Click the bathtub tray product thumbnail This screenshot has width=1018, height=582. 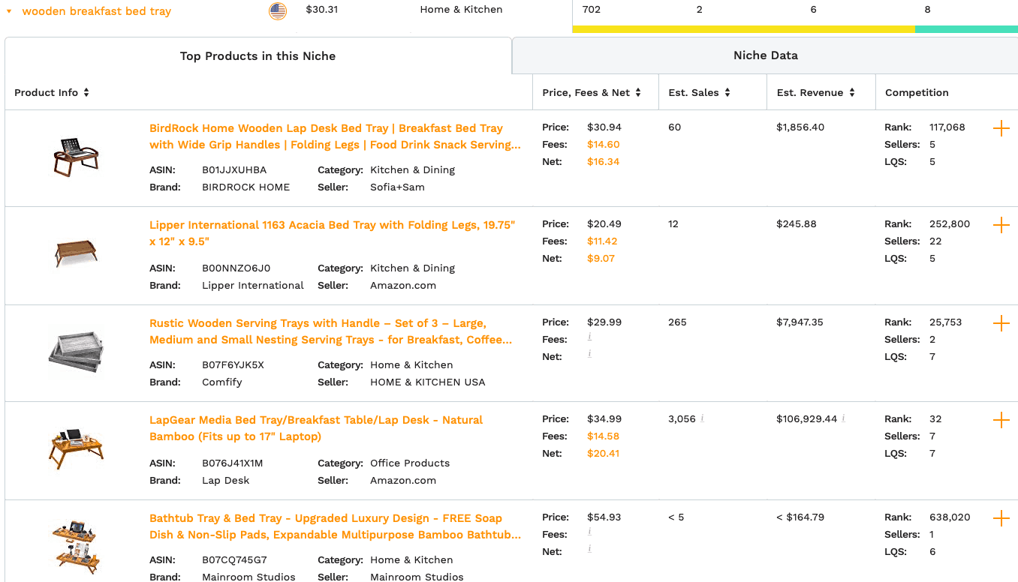(x=76, y=547)
